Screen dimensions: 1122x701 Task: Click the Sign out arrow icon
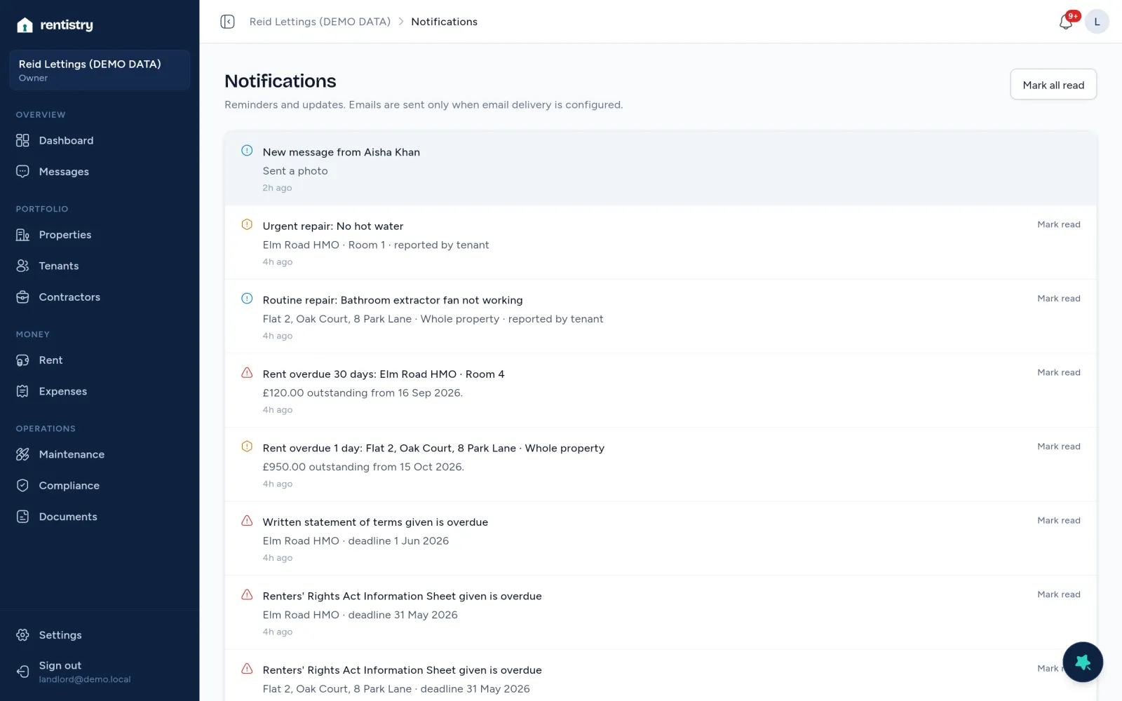(x=22, y=672)
